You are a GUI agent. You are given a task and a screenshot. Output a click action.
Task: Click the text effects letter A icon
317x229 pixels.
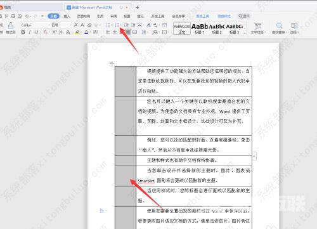[x=68, y=32]
